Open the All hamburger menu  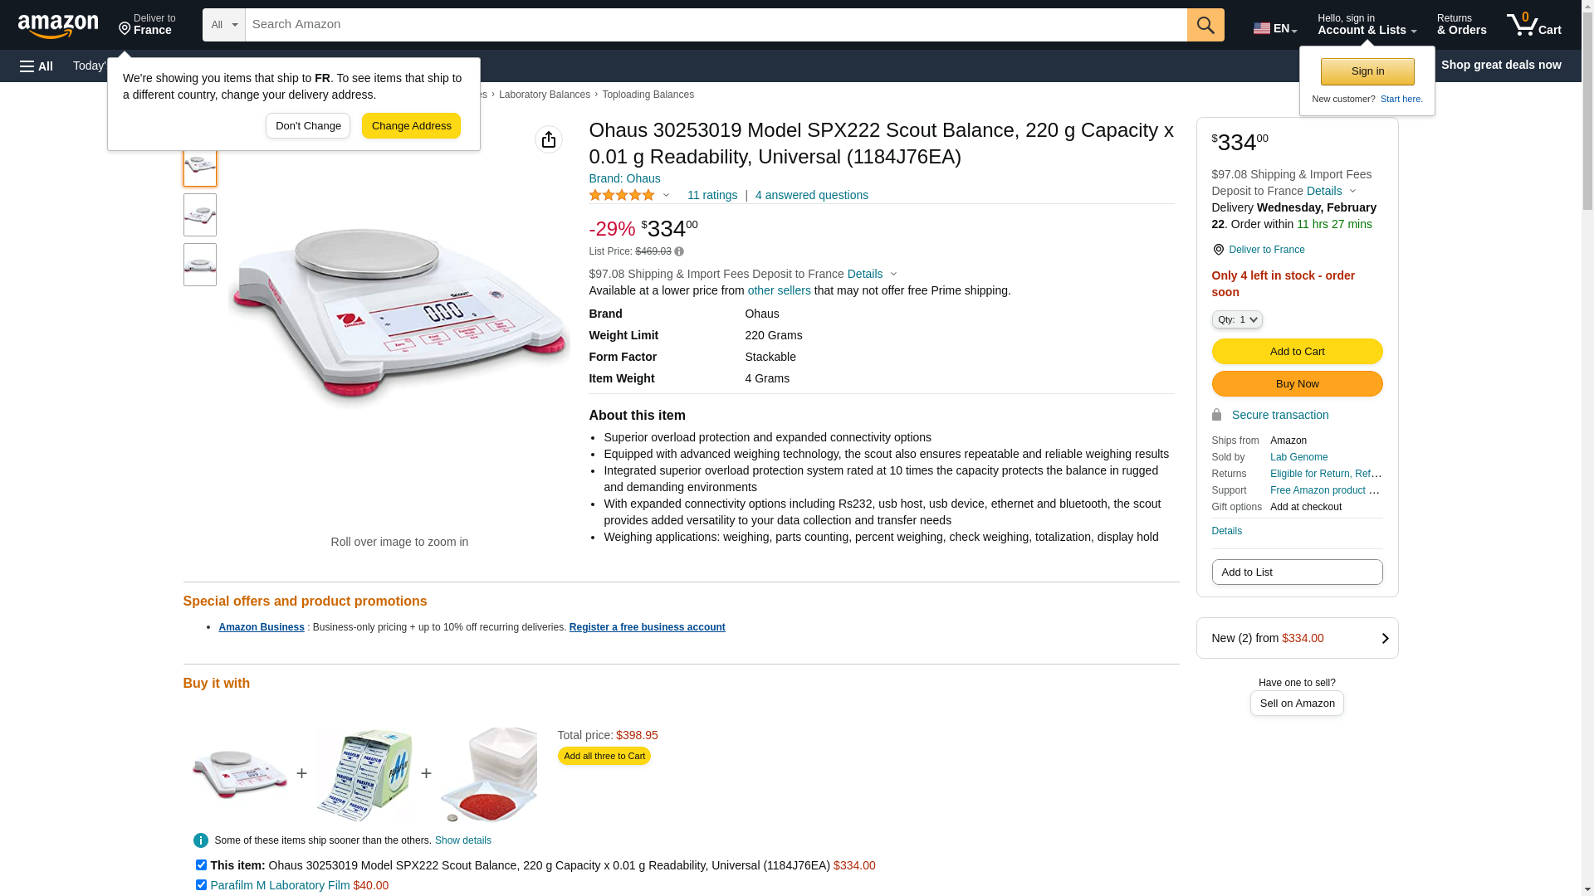point(37,66)
